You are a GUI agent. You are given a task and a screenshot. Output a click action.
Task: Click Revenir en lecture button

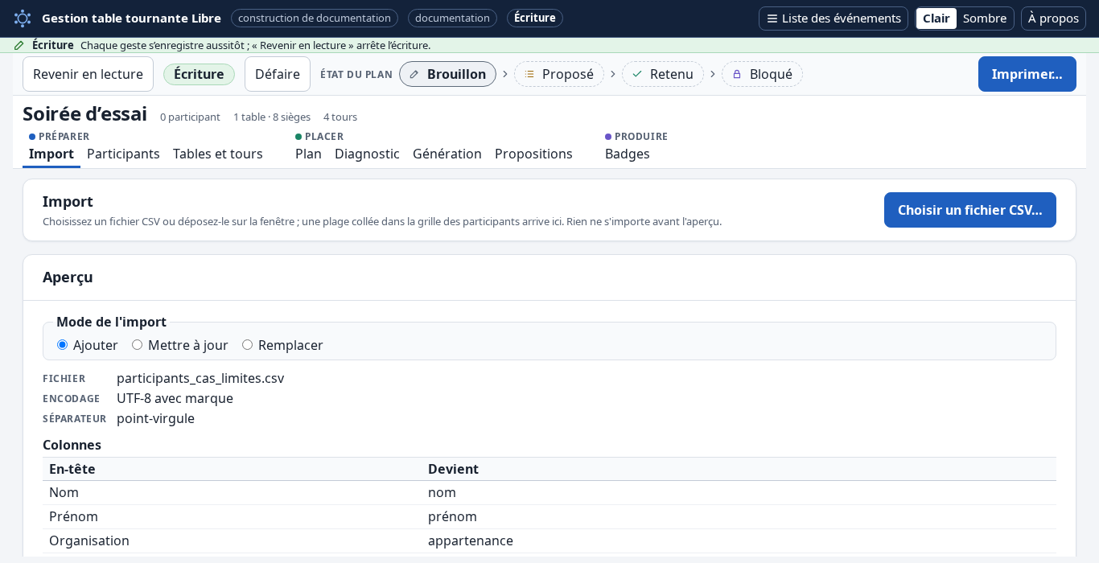(x=88, y=74)
